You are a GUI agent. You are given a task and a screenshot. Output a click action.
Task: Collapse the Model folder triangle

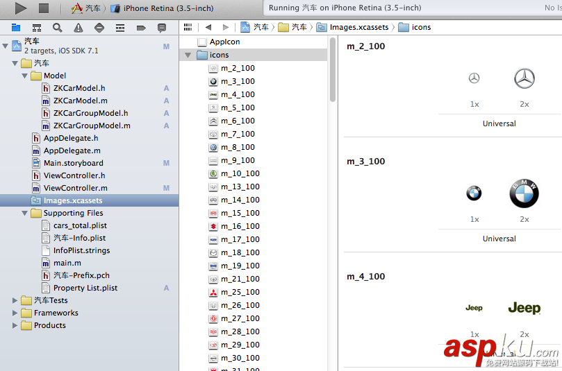(x=25, y=76)
